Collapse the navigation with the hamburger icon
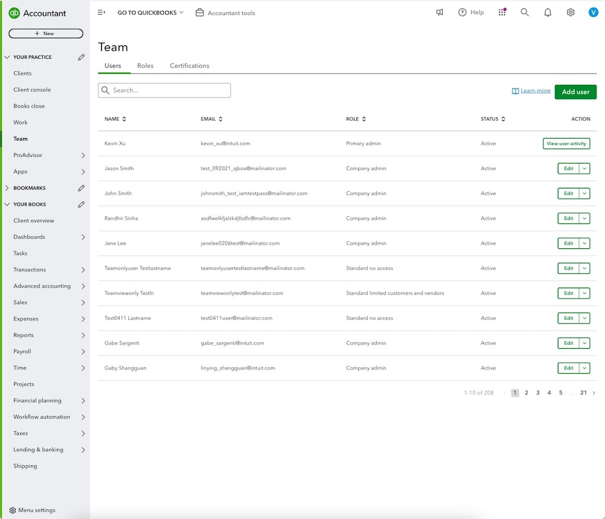This screenshot has width=605, height=519. [102, 12]
